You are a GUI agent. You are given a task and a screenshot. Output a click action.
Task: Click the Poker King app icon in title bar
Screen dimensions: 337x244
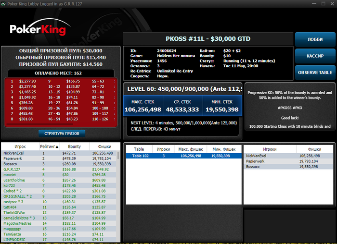(3, 4)
